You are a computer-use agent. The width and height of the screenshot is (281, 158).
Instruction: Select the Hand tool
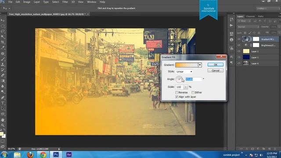point(3,120)
